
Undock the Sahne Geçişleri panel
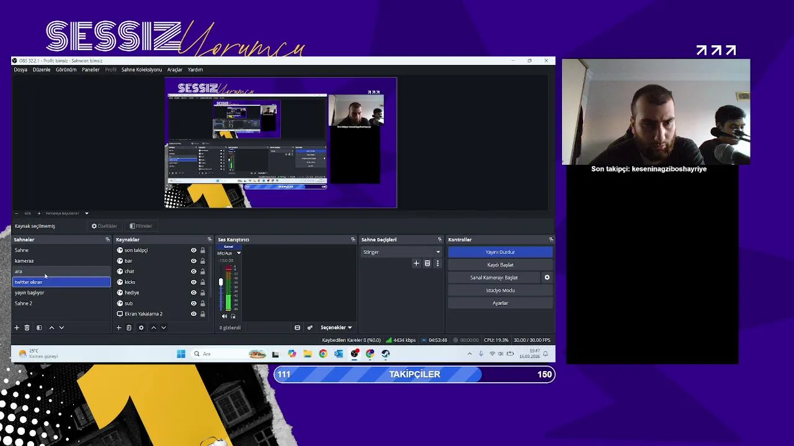(x=440, y=240)
